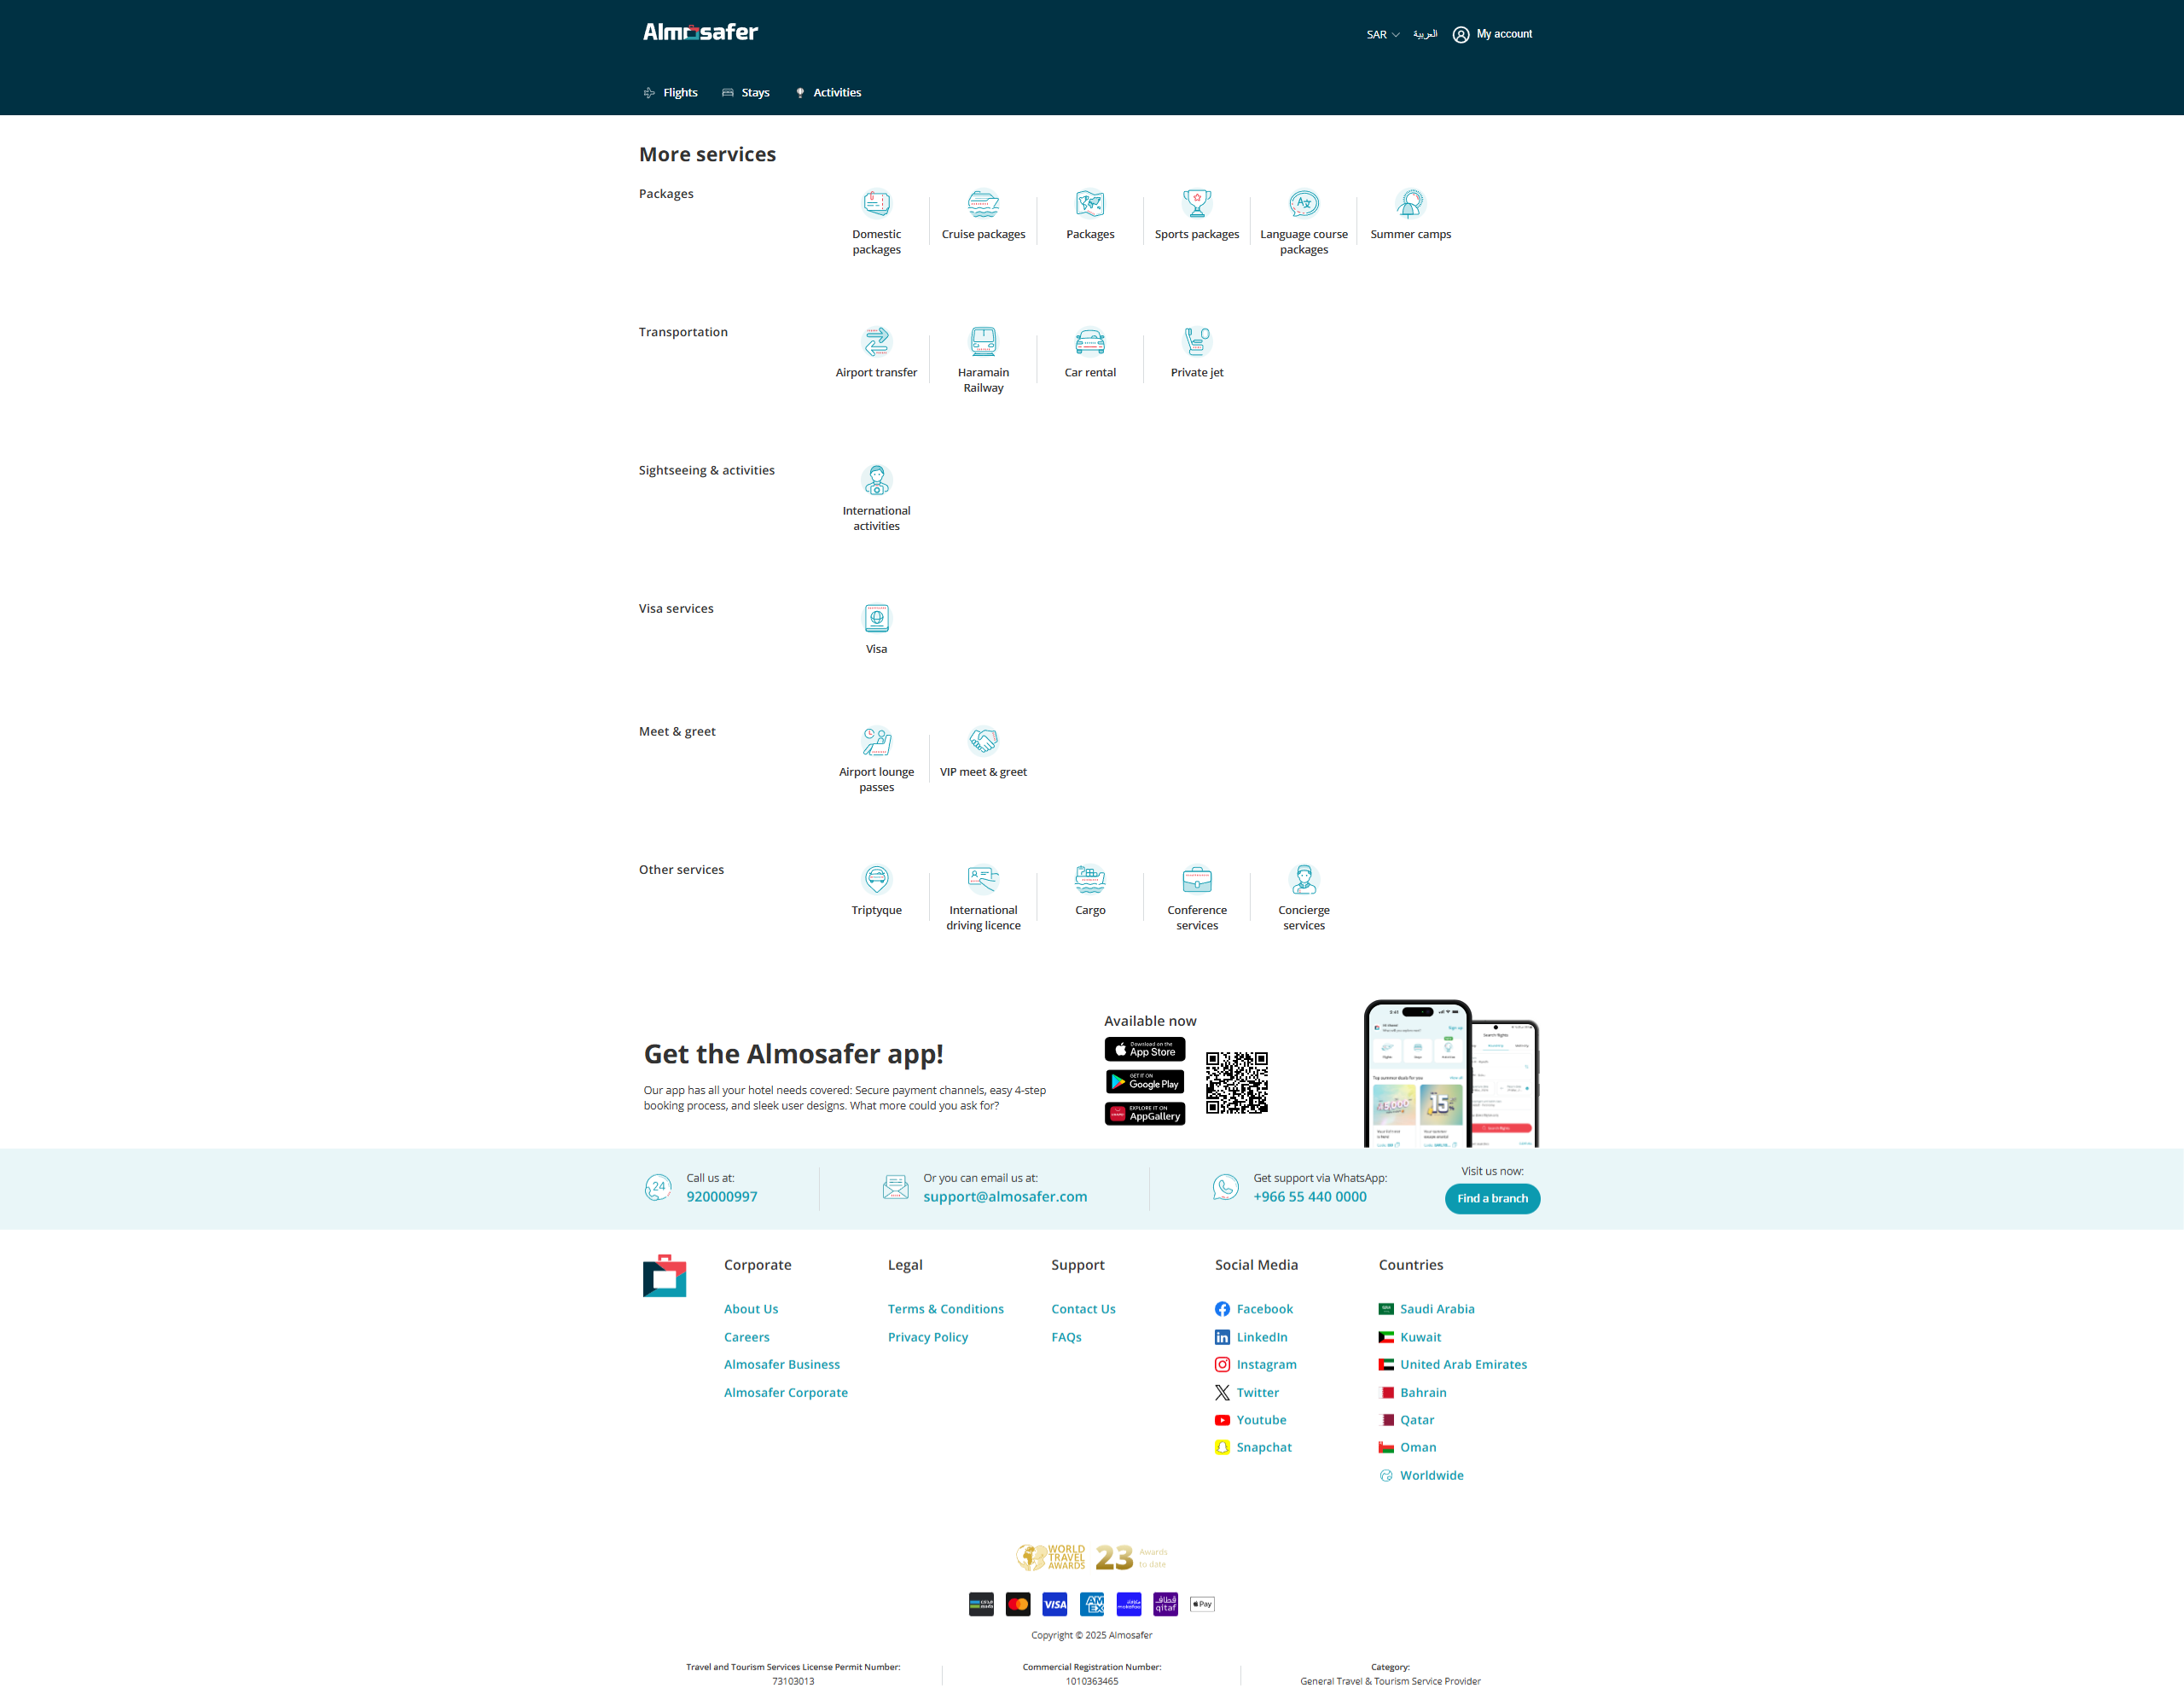The width and height of the screenshot is (2184, 1706).
Task: Select the Private jet icon
Action: point(1196,342)
